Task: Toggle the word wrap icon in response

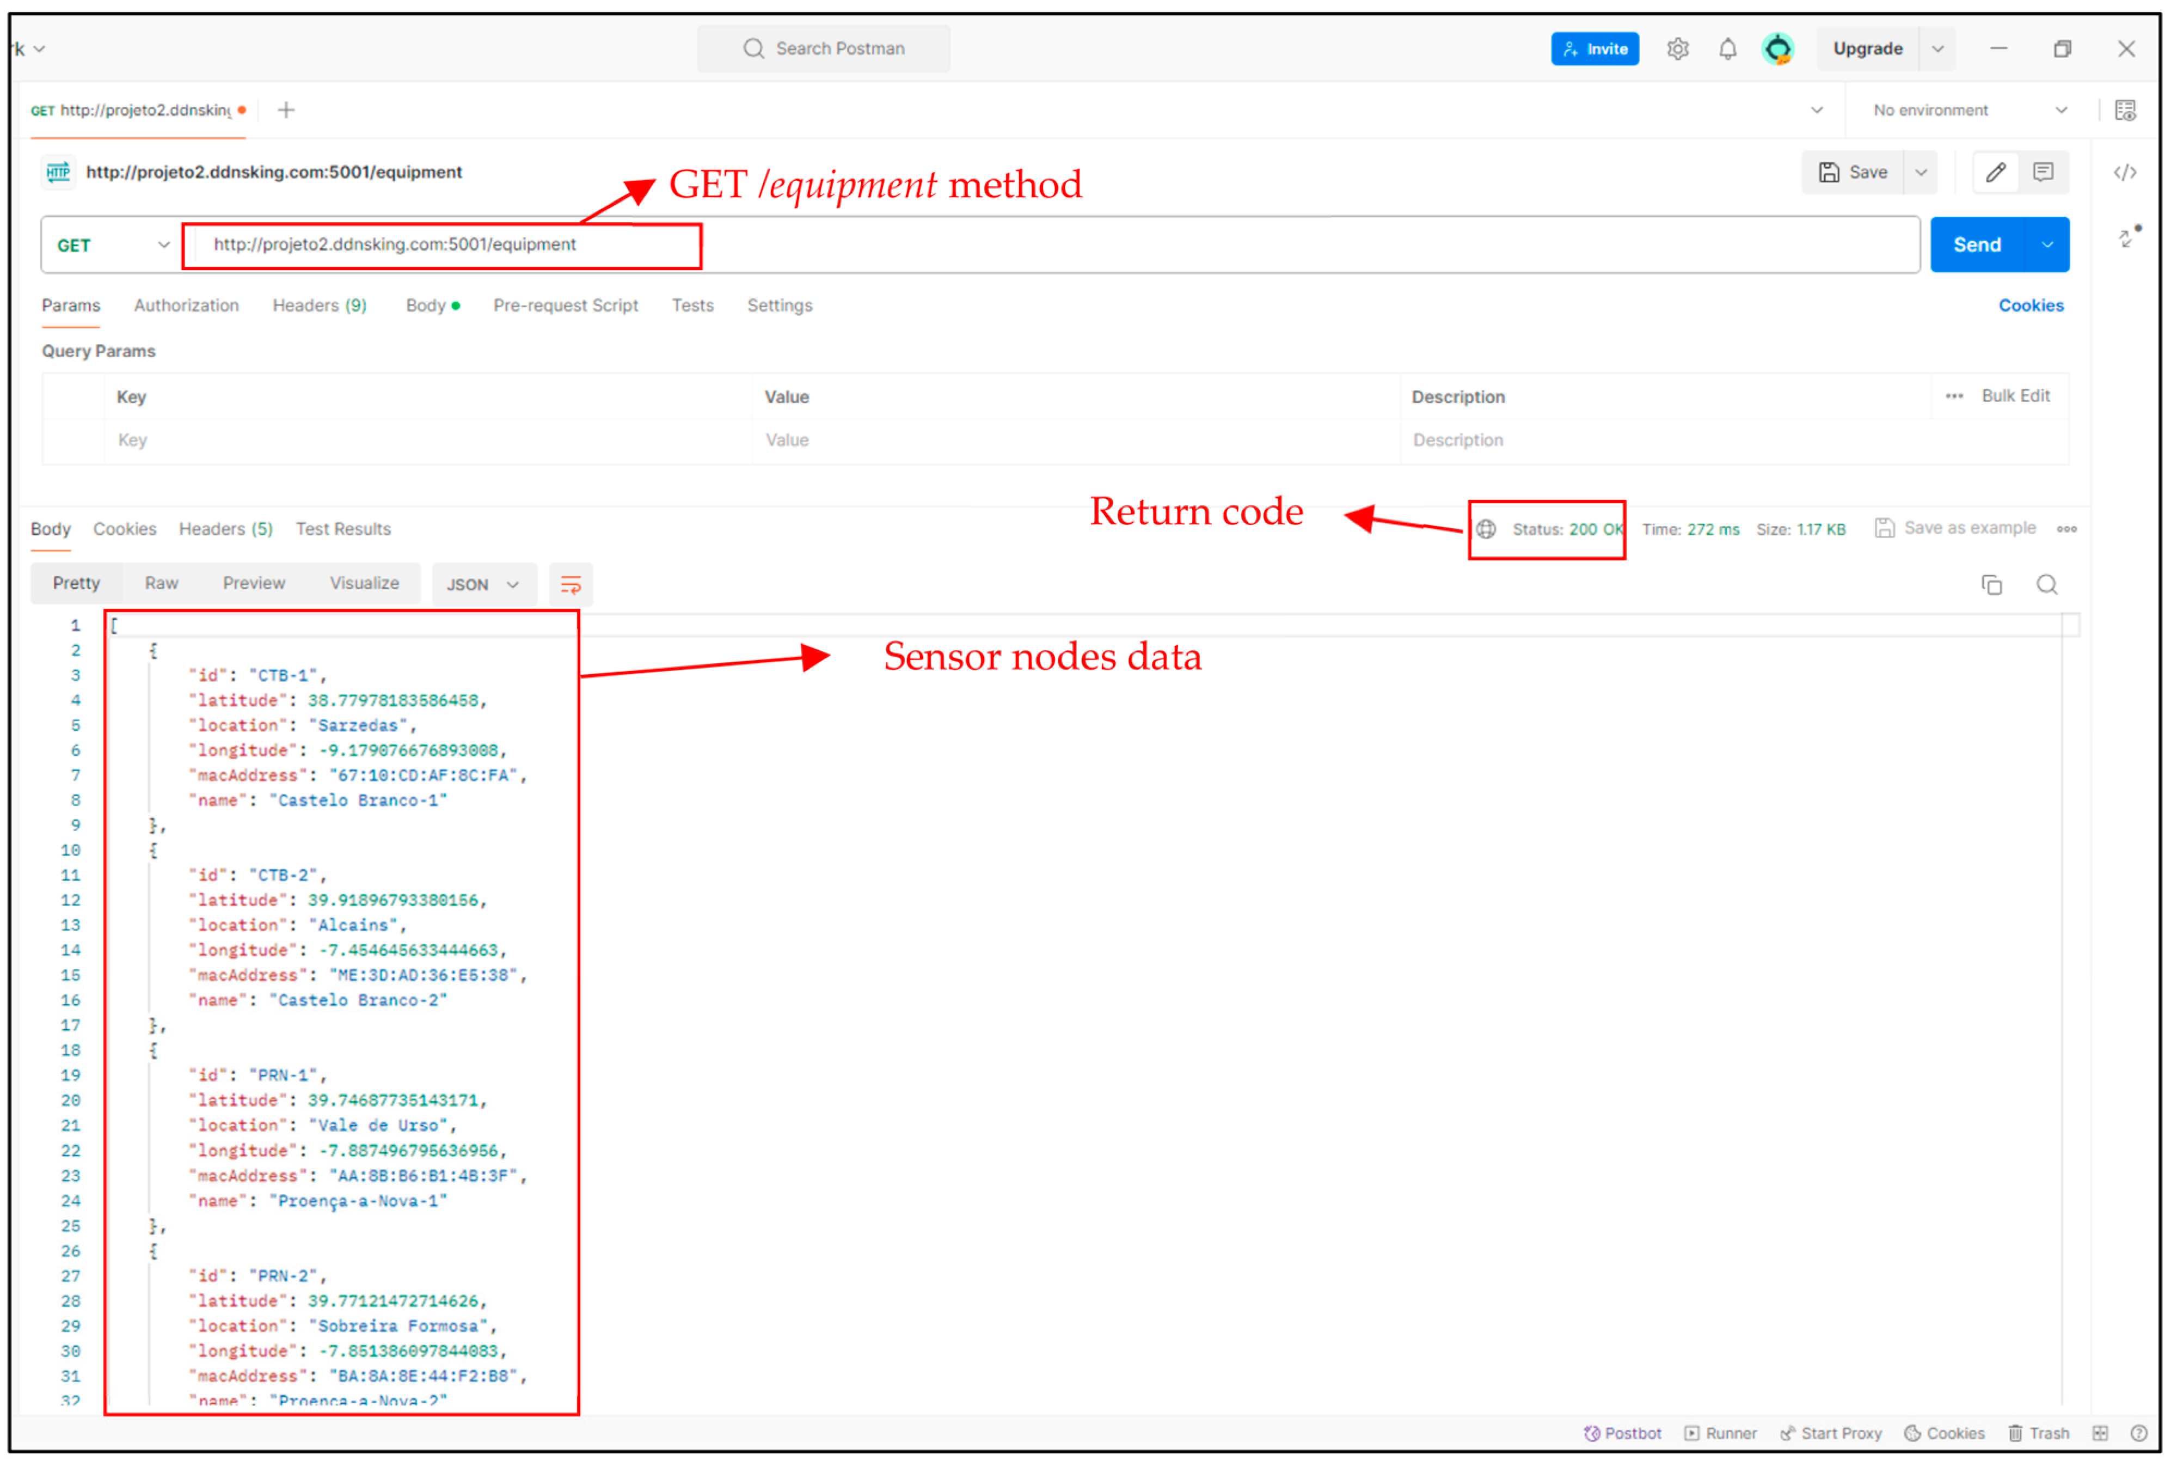Action: (x=571, y=585)
